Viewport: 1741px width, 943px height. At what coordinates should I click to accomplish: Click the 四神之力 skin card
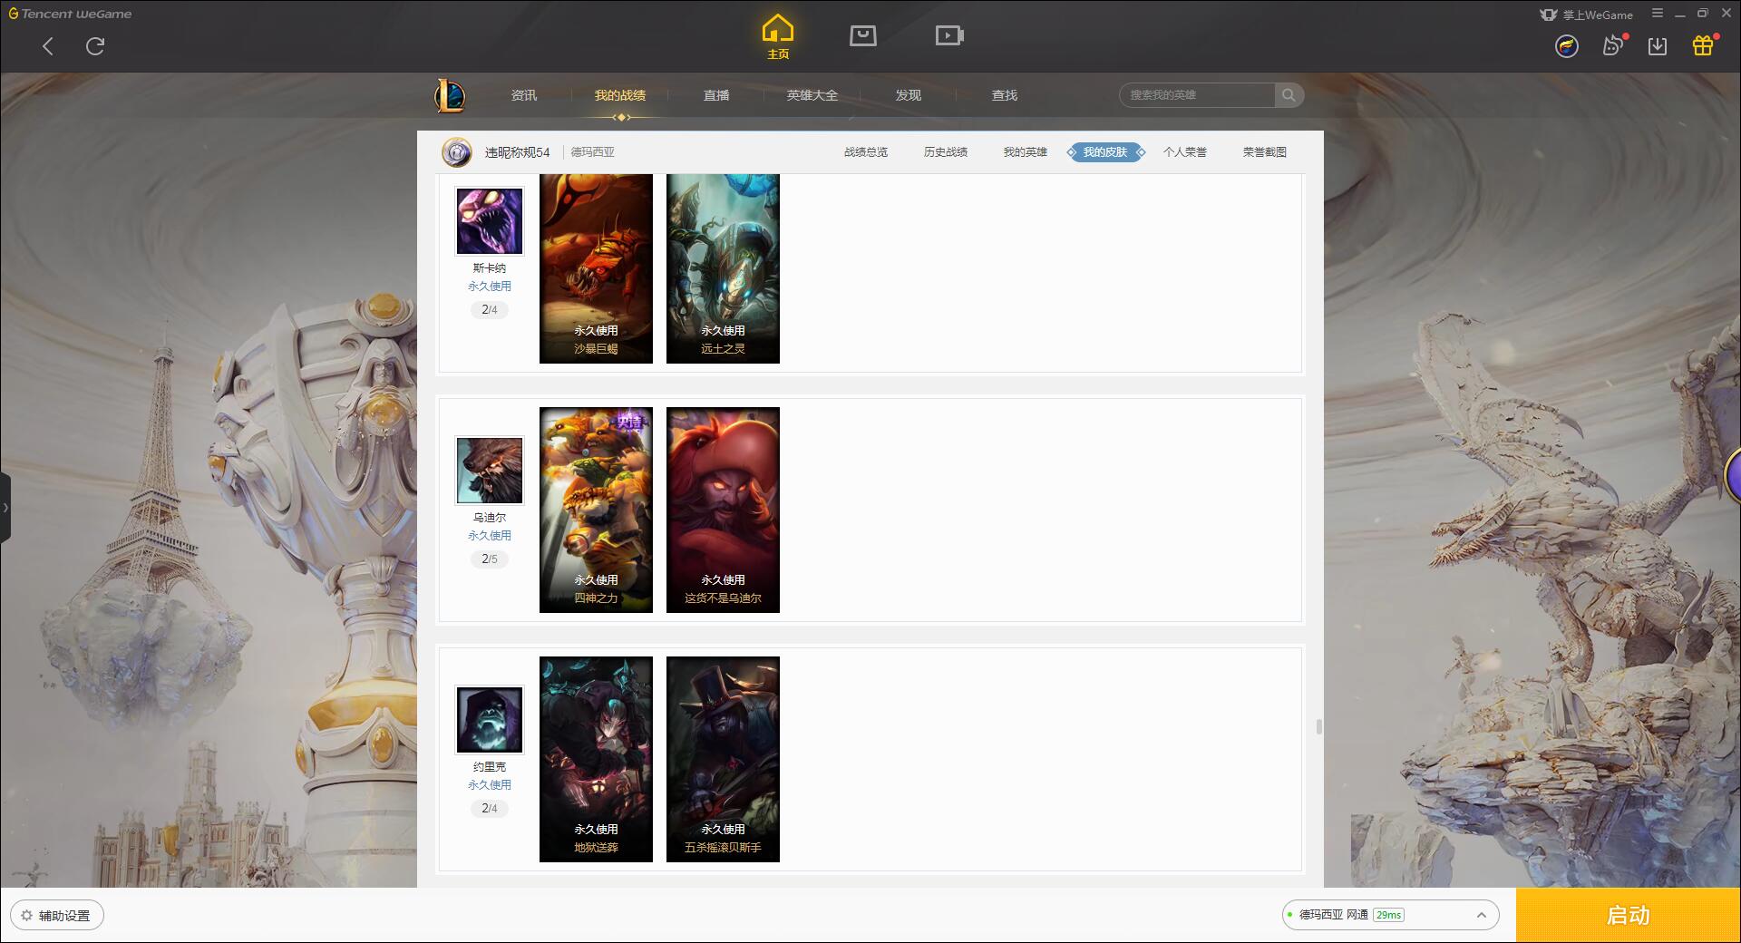[x=596, y=510]
